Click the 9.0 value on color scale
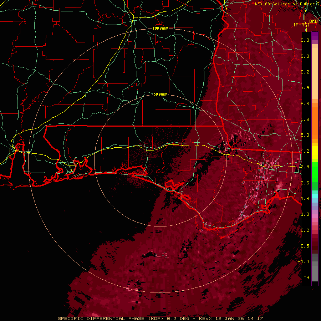Viewport: 321px width, 321px height. (x=305, y=56)
